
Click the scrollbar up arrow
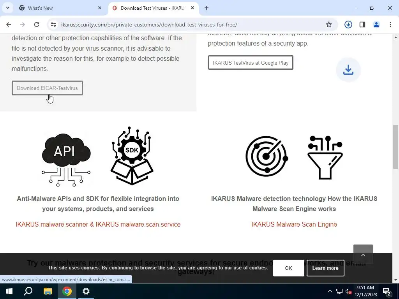tap(396, 37)
